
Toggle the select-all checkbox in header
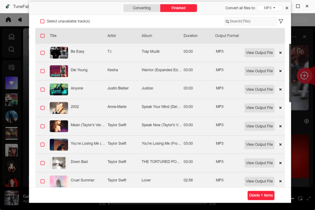point(43,36)
